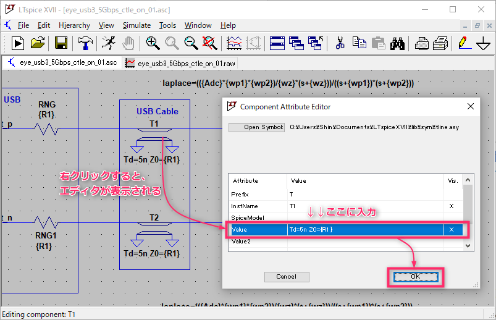Click the Zoom Out magnifier
The width and height of the screenshot is (496, 320).
pos(191,43)
